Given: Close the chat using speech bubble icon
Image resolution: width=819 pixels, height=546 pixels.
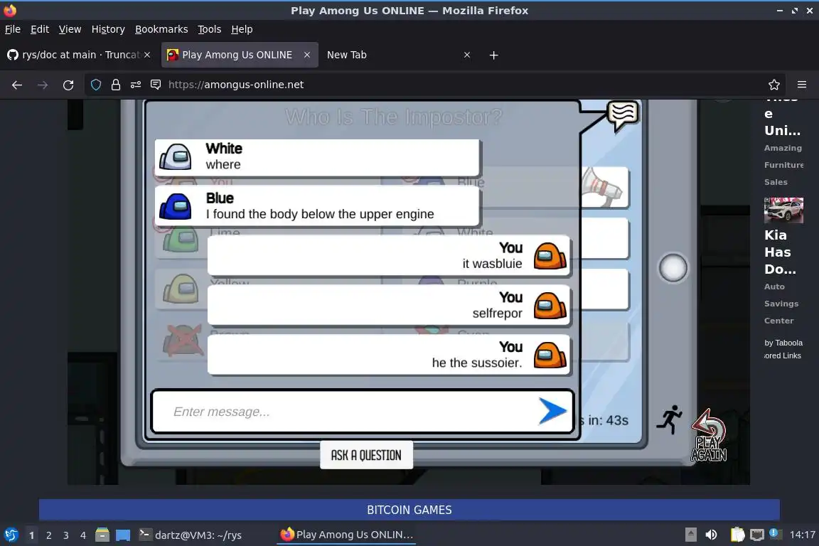Looking at the screenshot, I should [623, 115].
